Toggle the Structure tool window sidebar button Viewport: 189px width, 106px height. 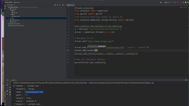5,95
